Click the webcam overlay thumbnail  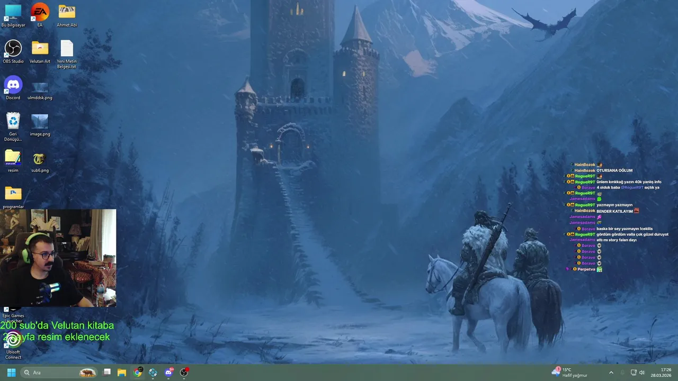[58, 258]
